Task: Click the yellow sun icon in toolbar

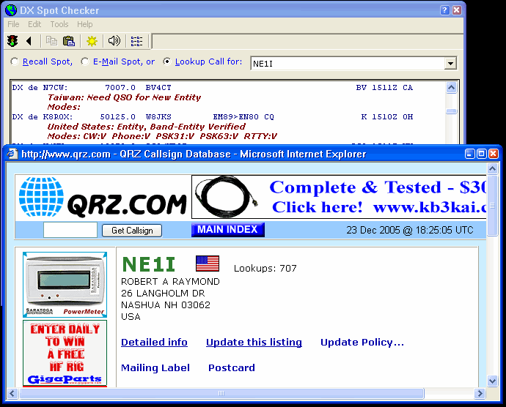Action: [92, 41]
